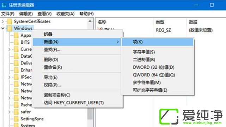The image size is (226, 127).
Task: Click the safer folder icon
Action: 16,112
